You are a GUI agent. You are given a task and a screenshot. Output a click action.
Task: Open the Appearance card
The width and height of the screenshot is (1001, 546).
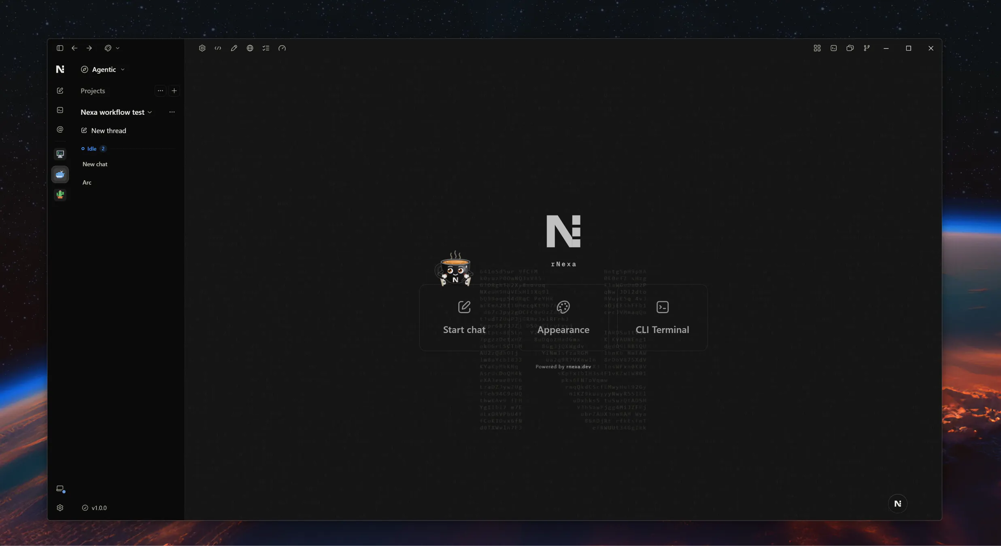coord(563,318)
